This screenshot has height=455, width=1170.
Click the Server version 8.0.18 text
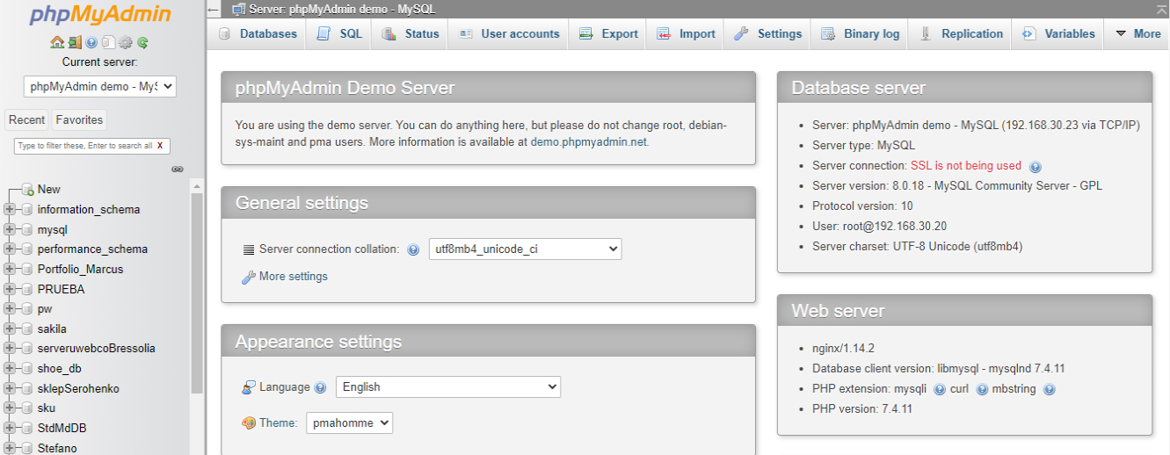(957, 186)
